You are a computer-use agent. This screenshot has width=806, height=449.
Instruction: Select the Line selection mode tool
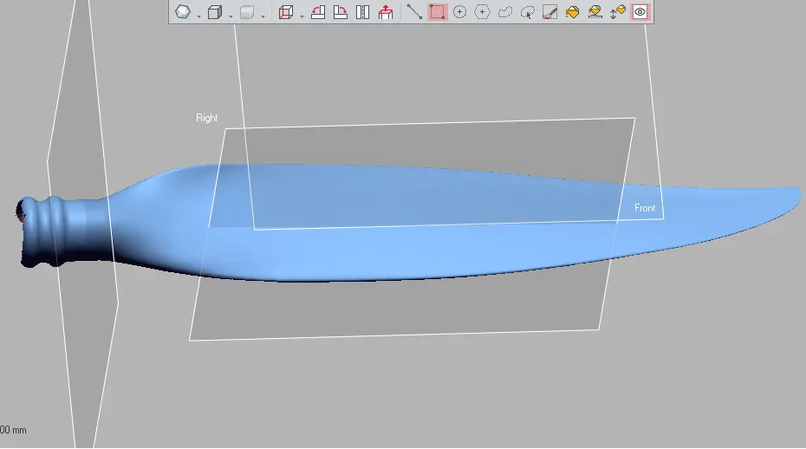tap(414, 12)
